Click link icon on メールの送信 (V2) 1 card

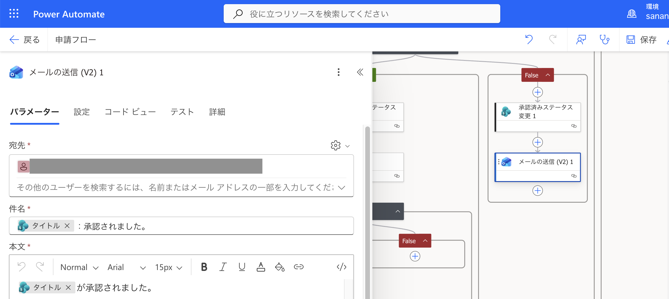point(574,176)
